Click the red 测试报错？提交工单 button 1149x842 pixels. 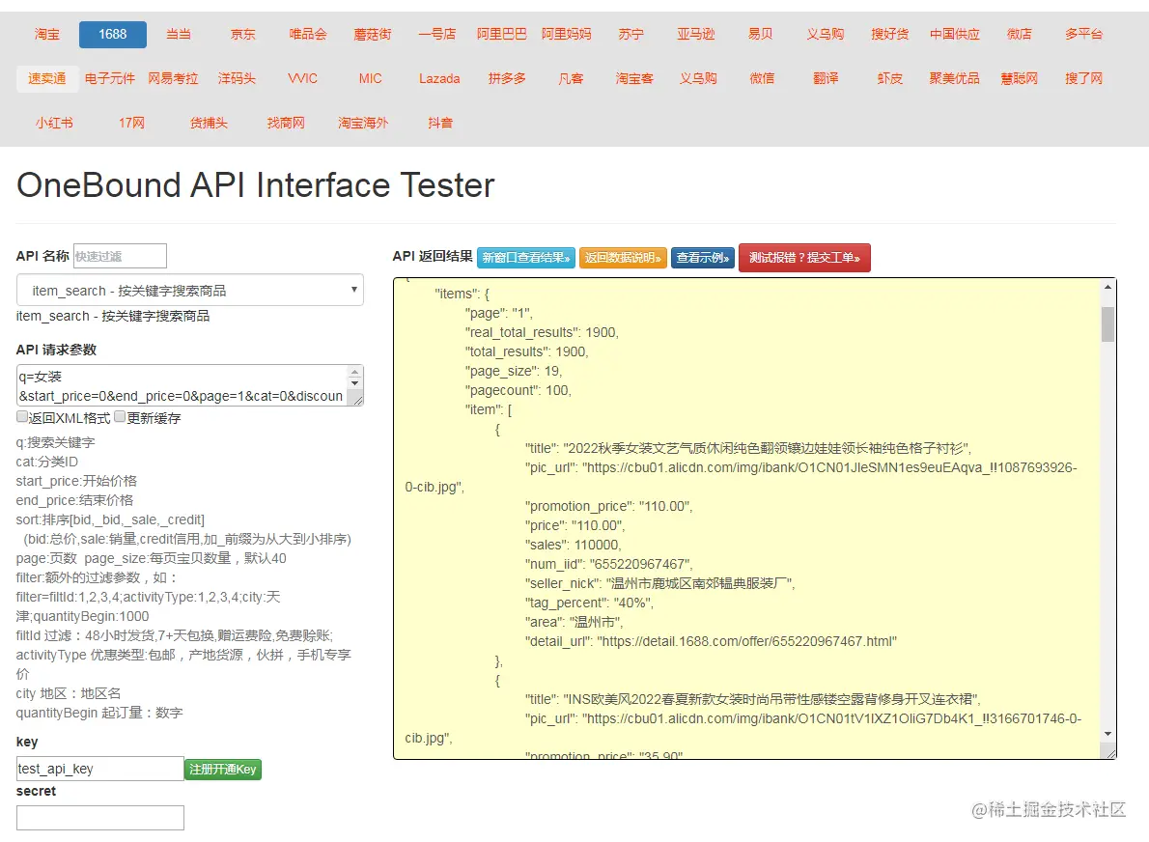[804, 258]
